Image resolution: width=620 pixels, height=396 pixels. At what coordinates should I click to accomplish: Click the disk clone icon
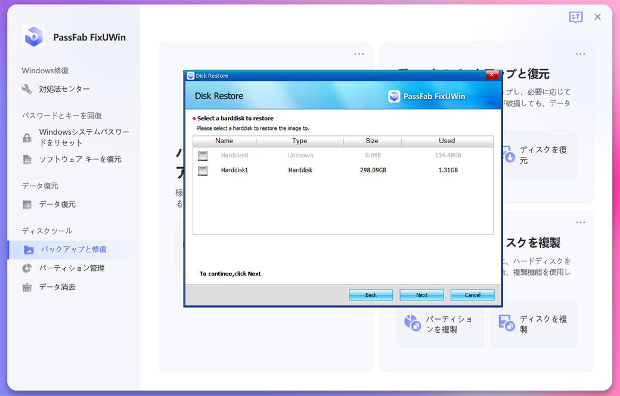(506, 323)
